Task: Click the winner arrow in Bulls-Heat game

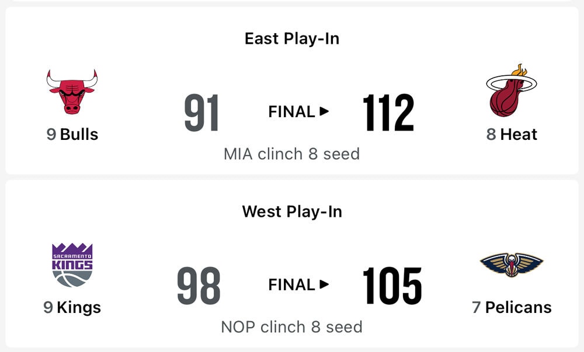Action: [x=325, y=111]
